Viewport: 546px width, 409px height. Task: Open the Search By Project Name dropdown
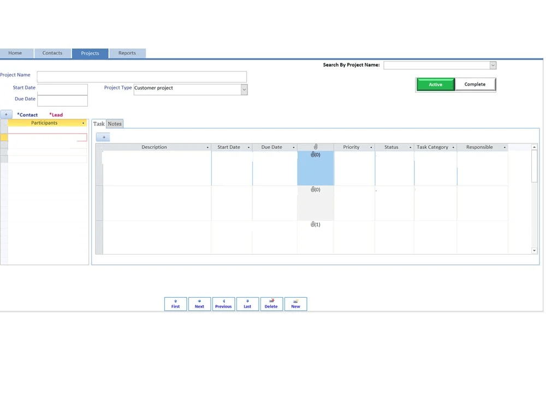(x=493, y=65)
